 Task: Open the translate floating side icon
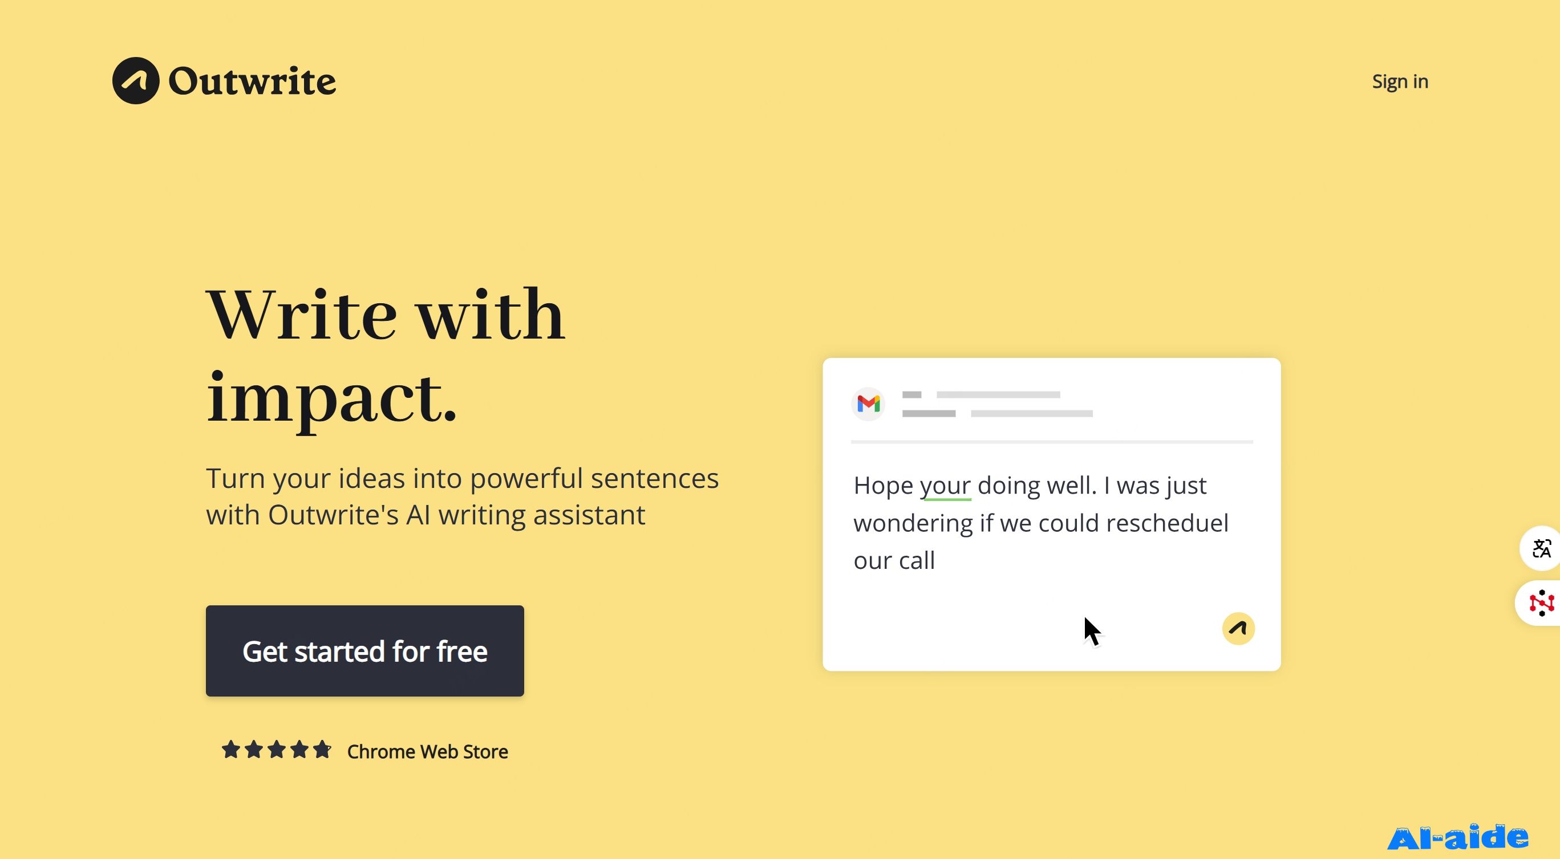click(1541, 548)
